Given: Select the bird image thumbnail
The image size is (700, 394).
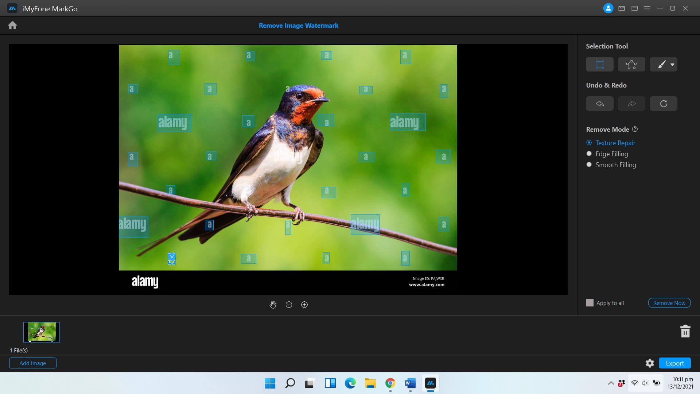Looking at the screenshot, I should (41, 332).
